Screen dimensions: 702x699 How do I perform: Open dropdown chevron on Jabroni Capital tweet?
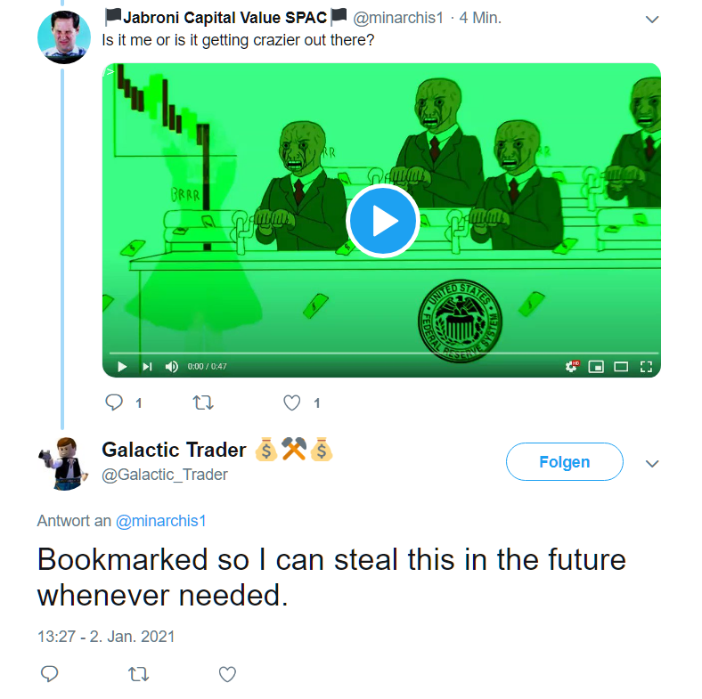[652, 20]
